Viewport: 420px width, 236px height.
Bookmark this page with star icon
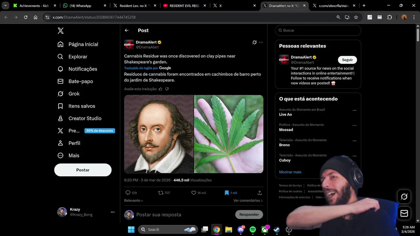[x=356, y=17]
